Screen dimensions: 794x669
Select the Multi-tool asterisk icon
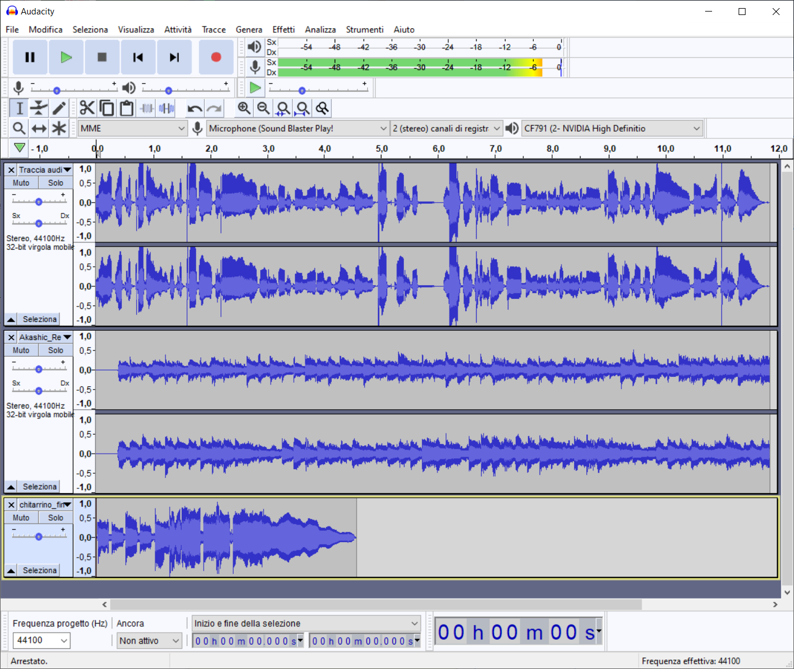click(x=59, y=128)
